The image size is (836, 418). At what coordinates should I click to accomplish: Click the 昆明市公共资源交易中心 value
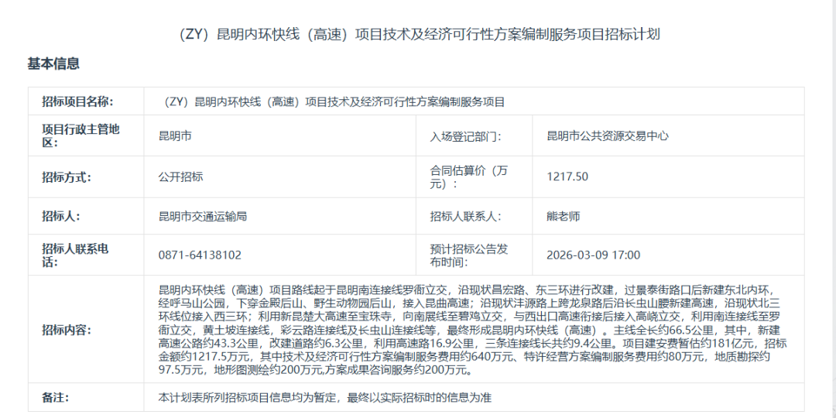(x=607, y=136)
